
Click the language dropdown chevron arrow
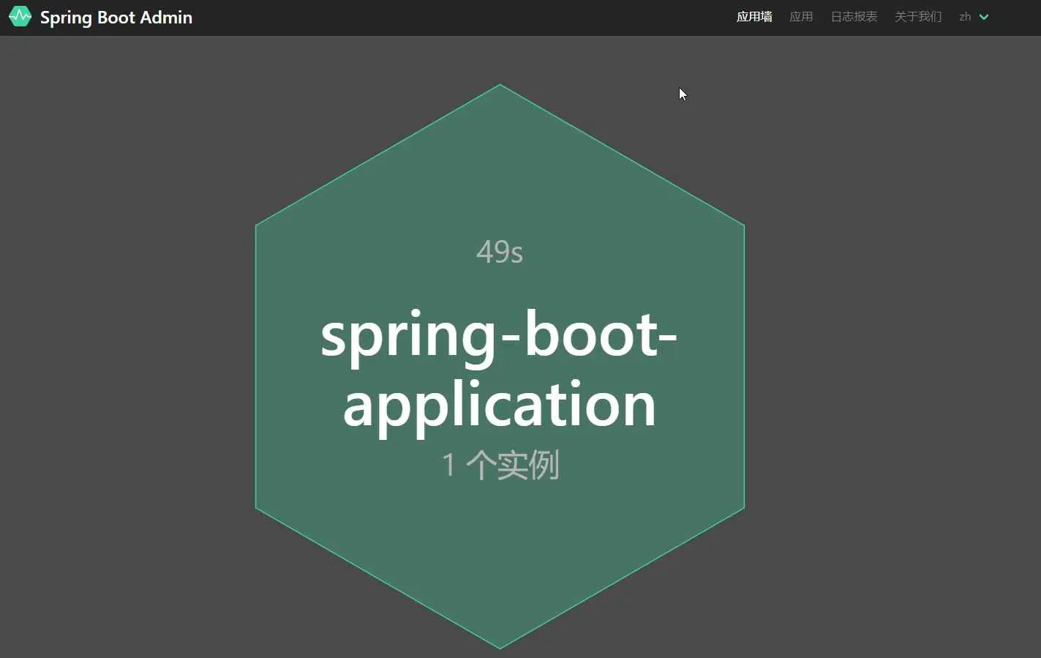984,17
